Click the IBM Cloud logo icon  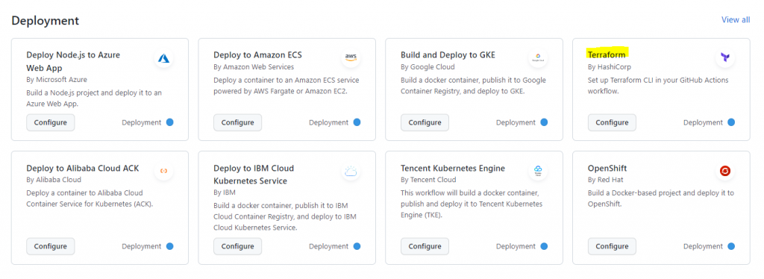click(351, 171)
